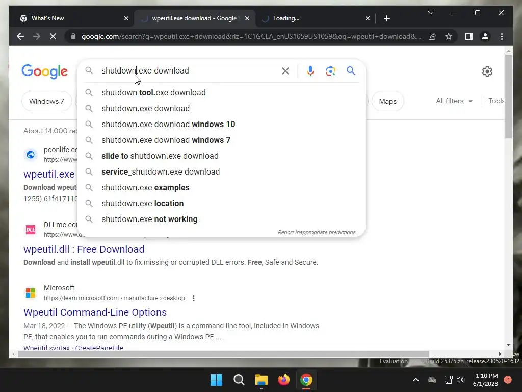
Task: Click the horizontal page scrollbar thumb
Action: coord(223,354)
